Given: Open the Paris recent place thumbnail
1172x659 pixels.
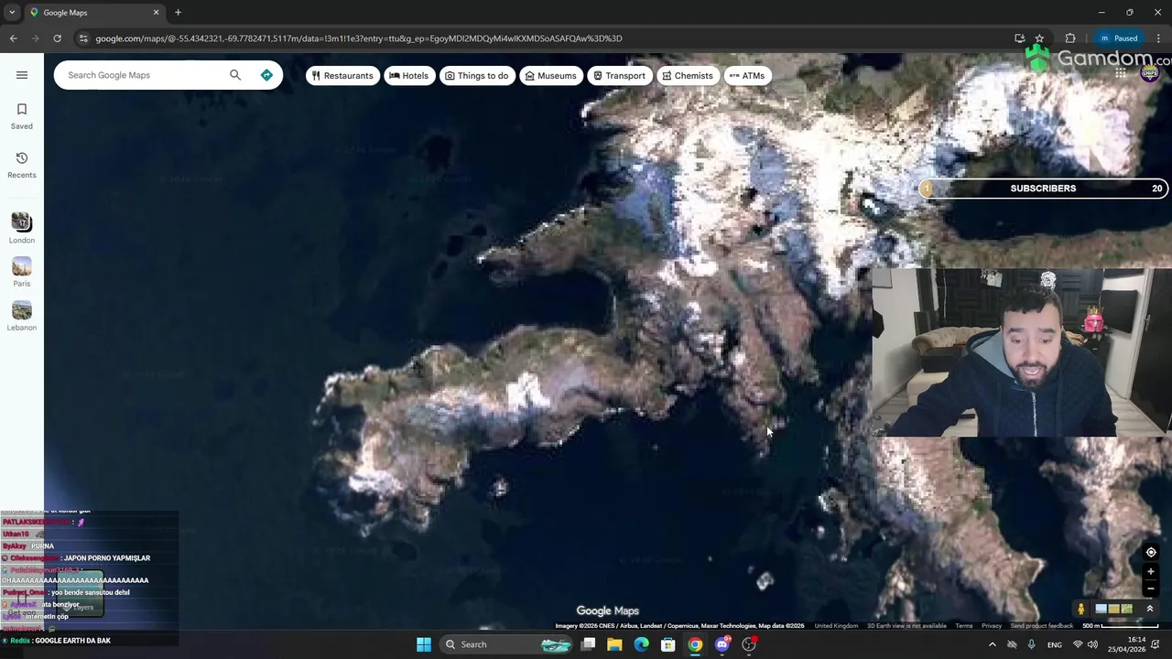Looking at the screenshot, I should pyautogui.click(x=22, y=272).
